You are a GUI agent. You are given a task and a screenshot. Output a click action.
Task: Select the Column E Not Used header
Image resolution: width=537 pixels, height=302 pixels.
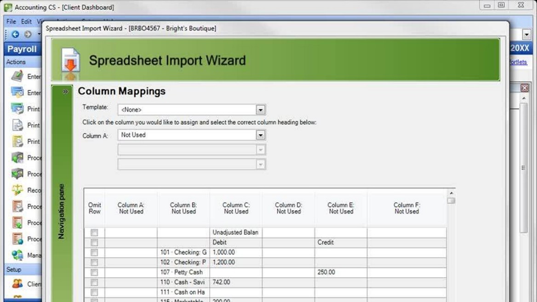pyautogui.click(x=341, y=208)
